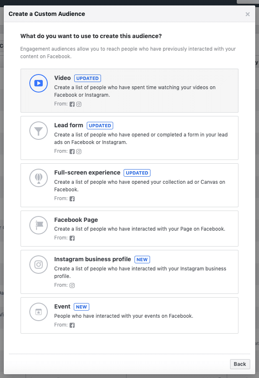
Task: Click the Facebook source icon under Lead form
Action: coord(72,152)
